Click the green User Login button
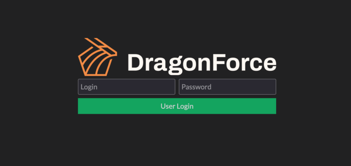 tap(177, 106)
